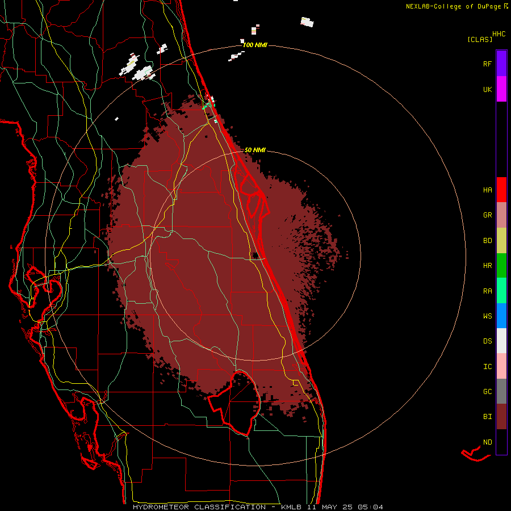511x511 pixels.
Task: Click the 'BI' legend label
Action: (x=487, y=417)
